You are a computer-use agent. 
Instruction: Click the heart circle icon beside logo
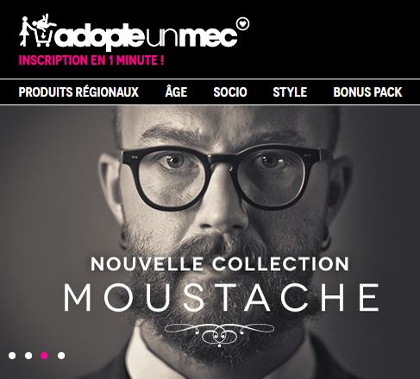click(x=243, y=23)
